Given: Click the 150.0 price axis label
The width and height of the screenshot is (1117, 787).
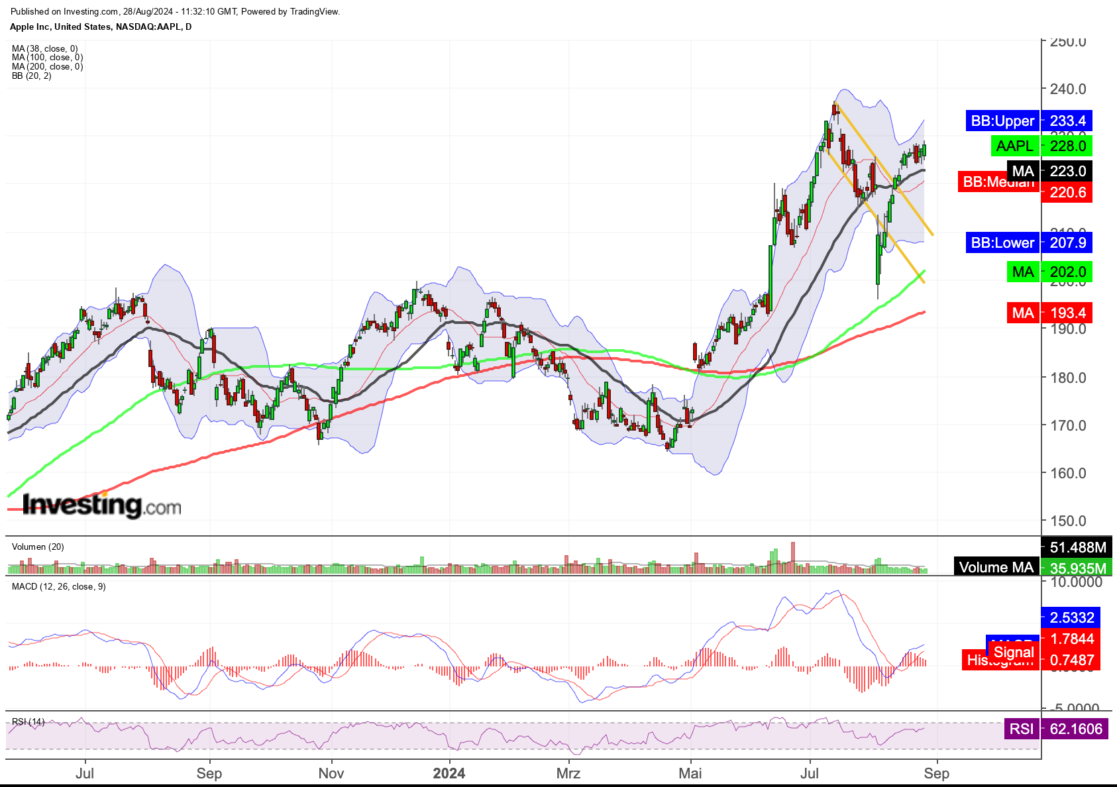Looking at the screenshot, I should tap(1068, 521).
